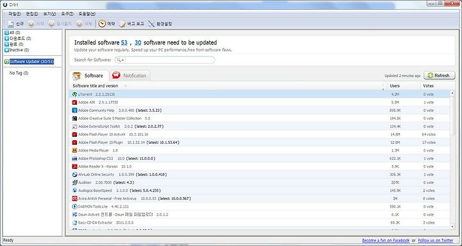Screen dimensions: 462x246
Task: Click the Adobe AIR row icon
Action: [x=74, y=102]
